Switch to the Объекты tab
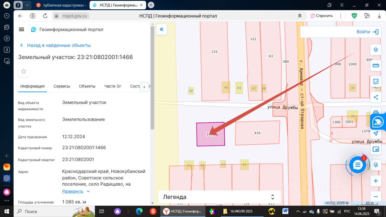The width and height of the screenshot is (386, 217). (x=87, y=86)
